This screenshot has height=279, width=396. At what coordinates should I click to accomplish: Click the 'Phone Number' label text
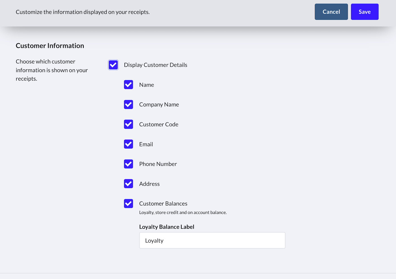[158, 164]
